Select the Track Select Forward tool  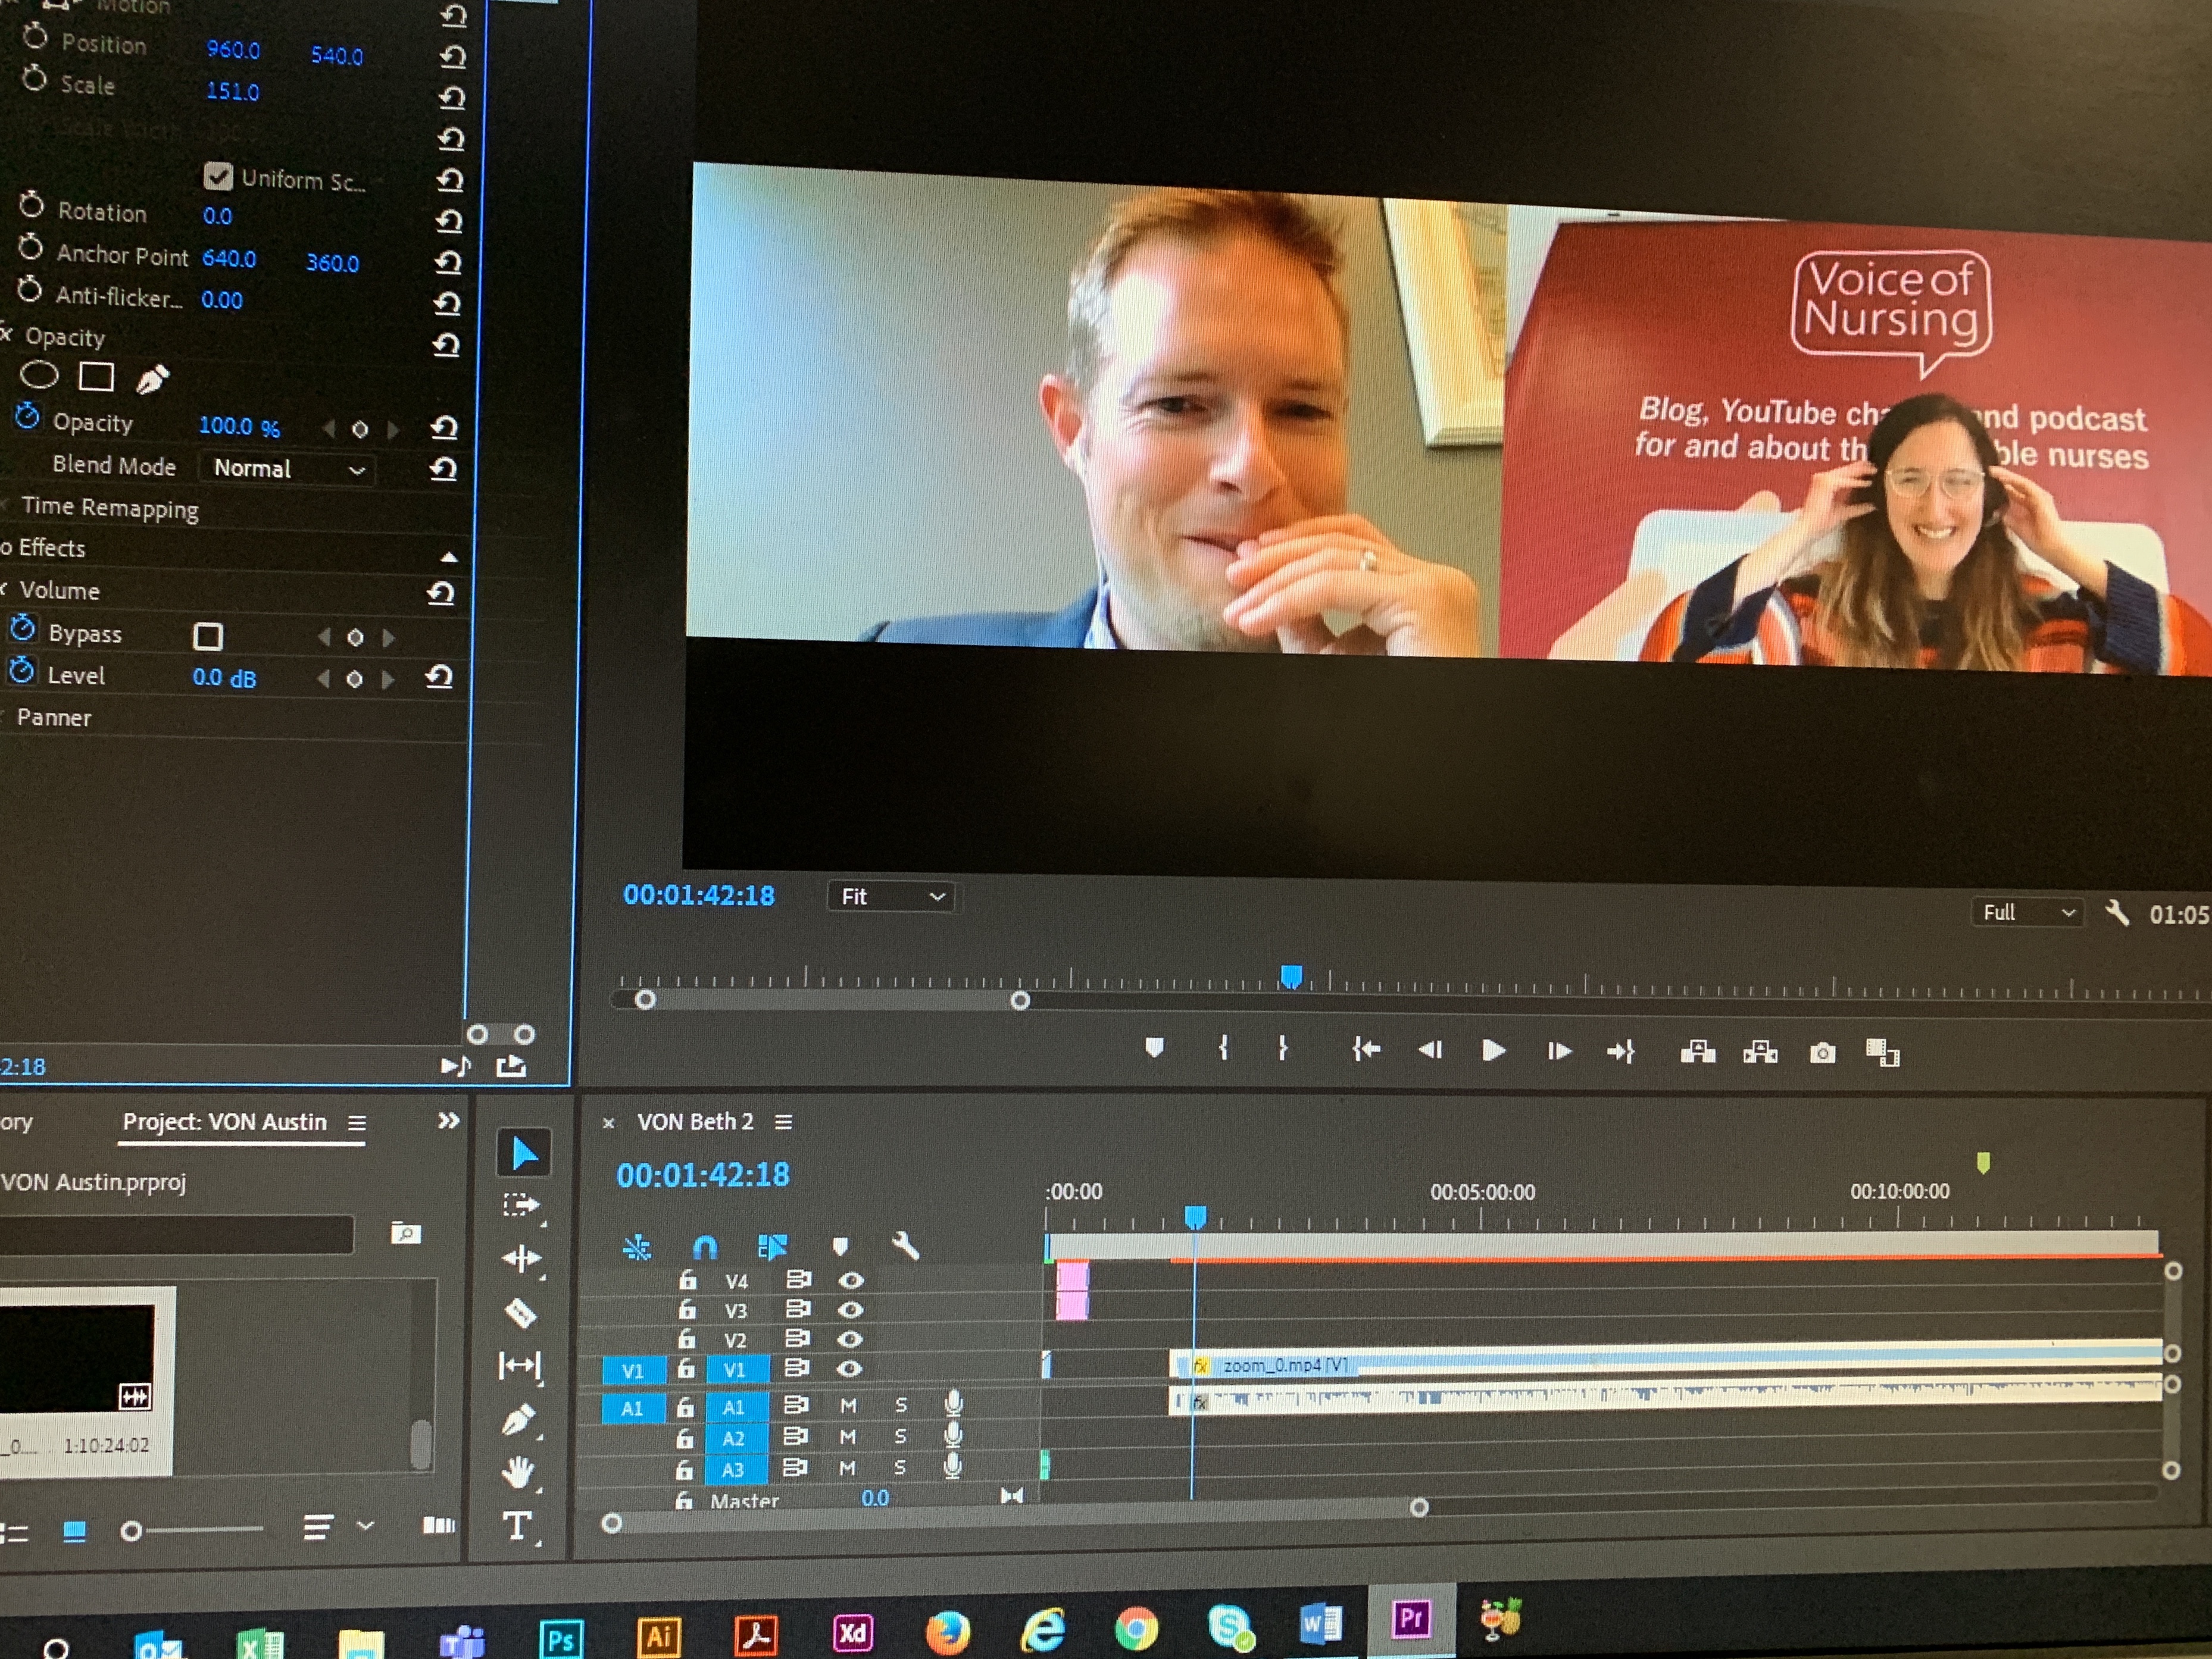[x=521, y=1205]
